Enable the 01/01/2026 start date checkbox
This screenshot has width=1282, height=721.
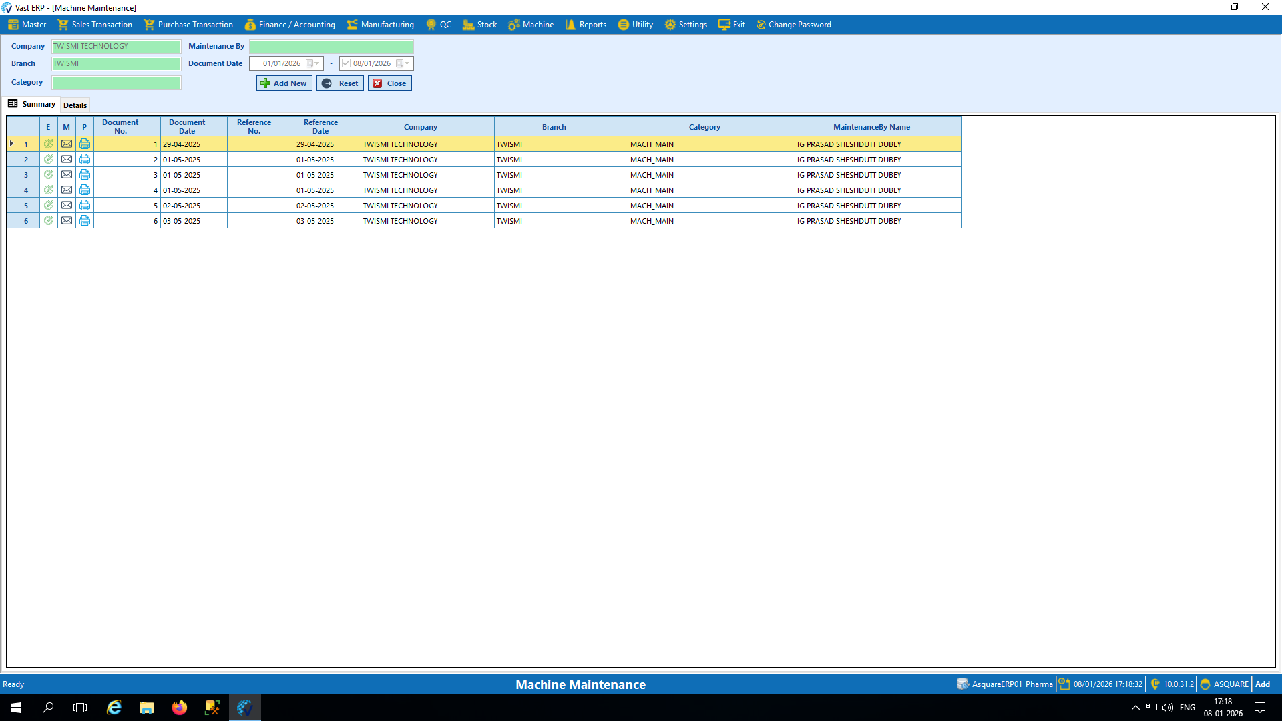point(256,63)
